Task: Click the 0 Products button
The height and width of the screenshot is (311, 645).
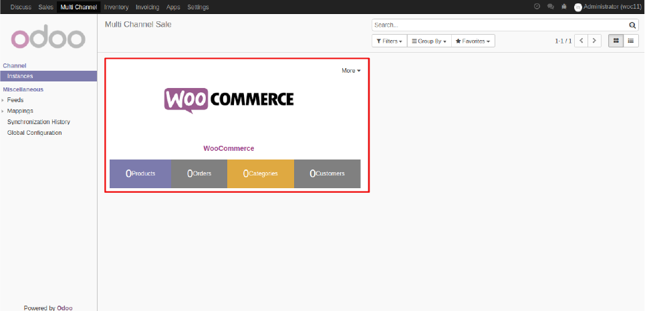Action: pyautogui.click(x=140, y=174)
